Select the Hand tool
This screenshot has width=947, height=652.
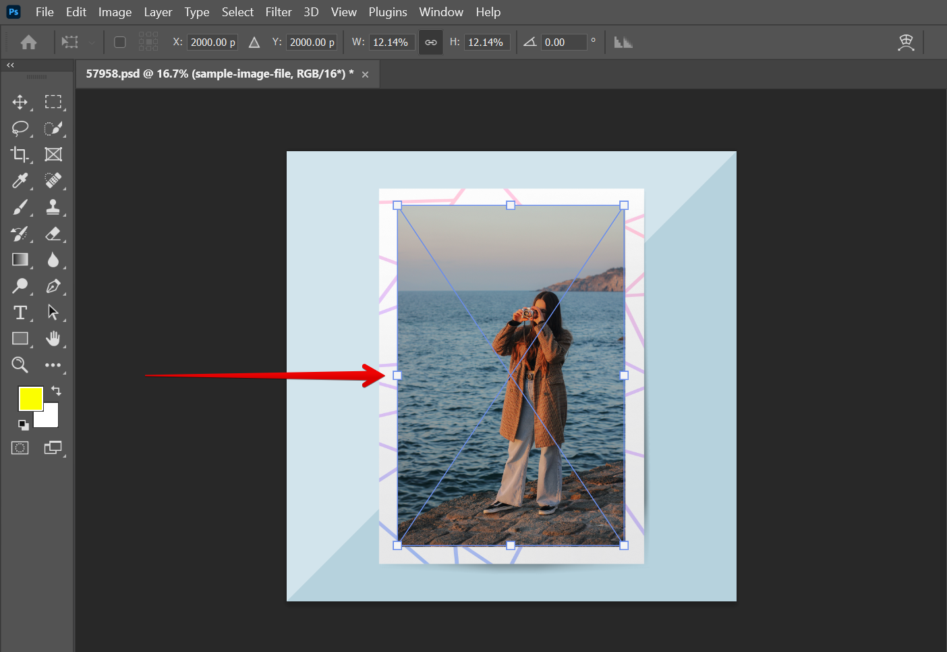(x=53, y=339)
